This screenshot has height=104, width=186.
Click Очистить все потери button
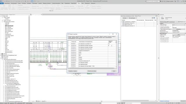pyautogui.click(x=92, y=71)
